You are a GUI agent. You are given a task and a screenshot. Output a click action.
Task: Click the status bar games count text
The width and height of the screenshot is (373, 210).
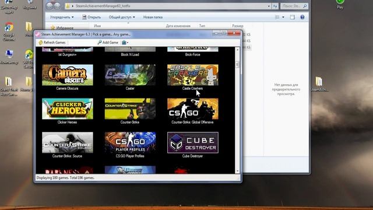pos(65,177)
